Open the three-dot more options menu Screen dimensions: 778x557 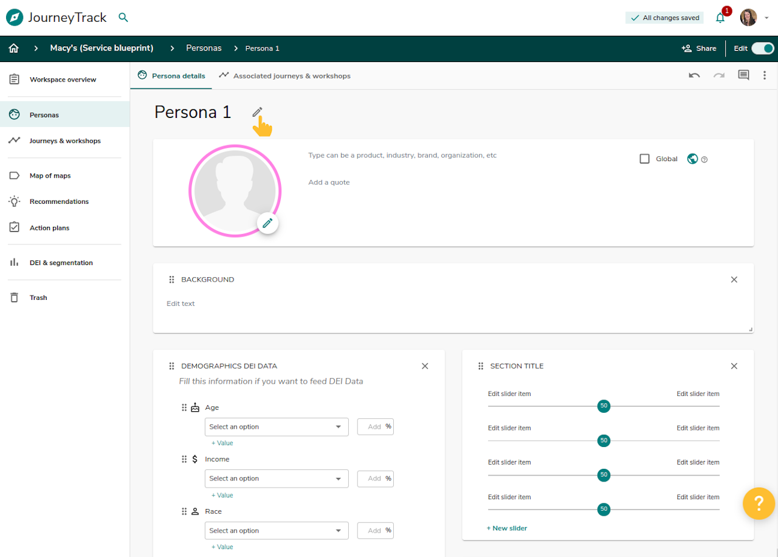pos(765,75)
